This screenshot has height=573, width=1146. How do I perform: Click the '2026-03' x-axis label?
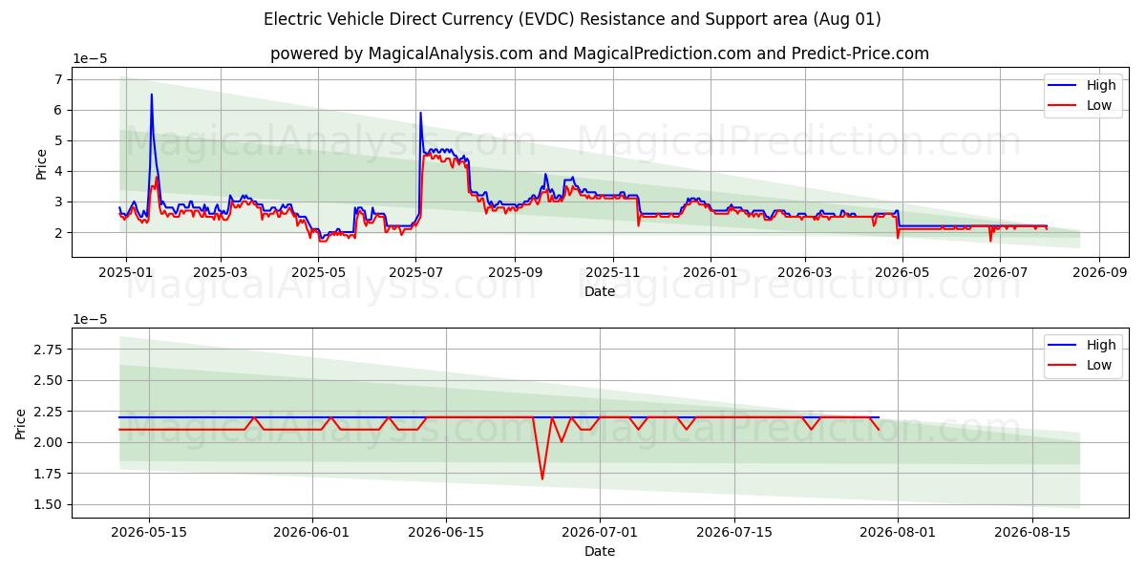coord(804,273)
